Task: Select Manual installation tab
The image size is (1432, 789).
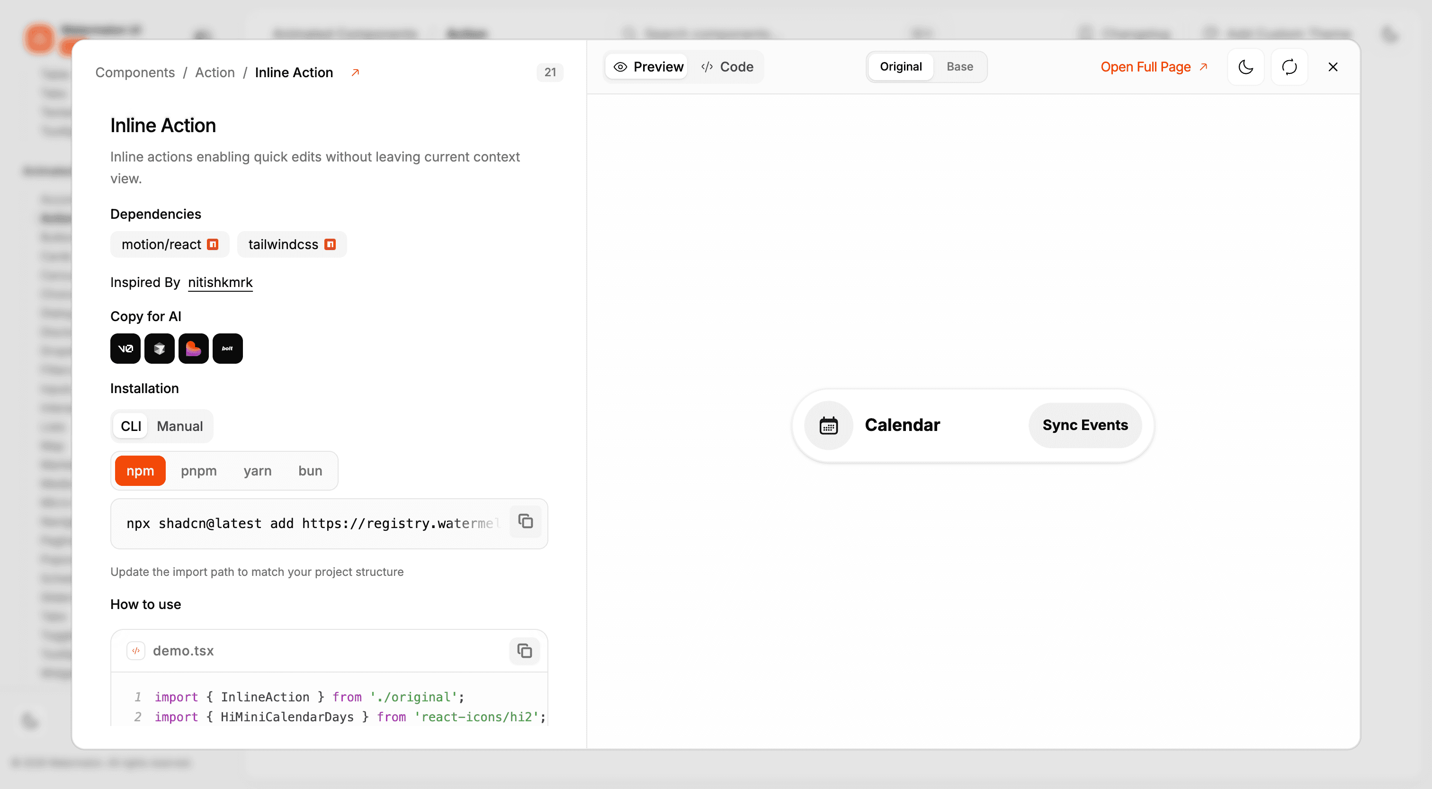Action: 179,427
